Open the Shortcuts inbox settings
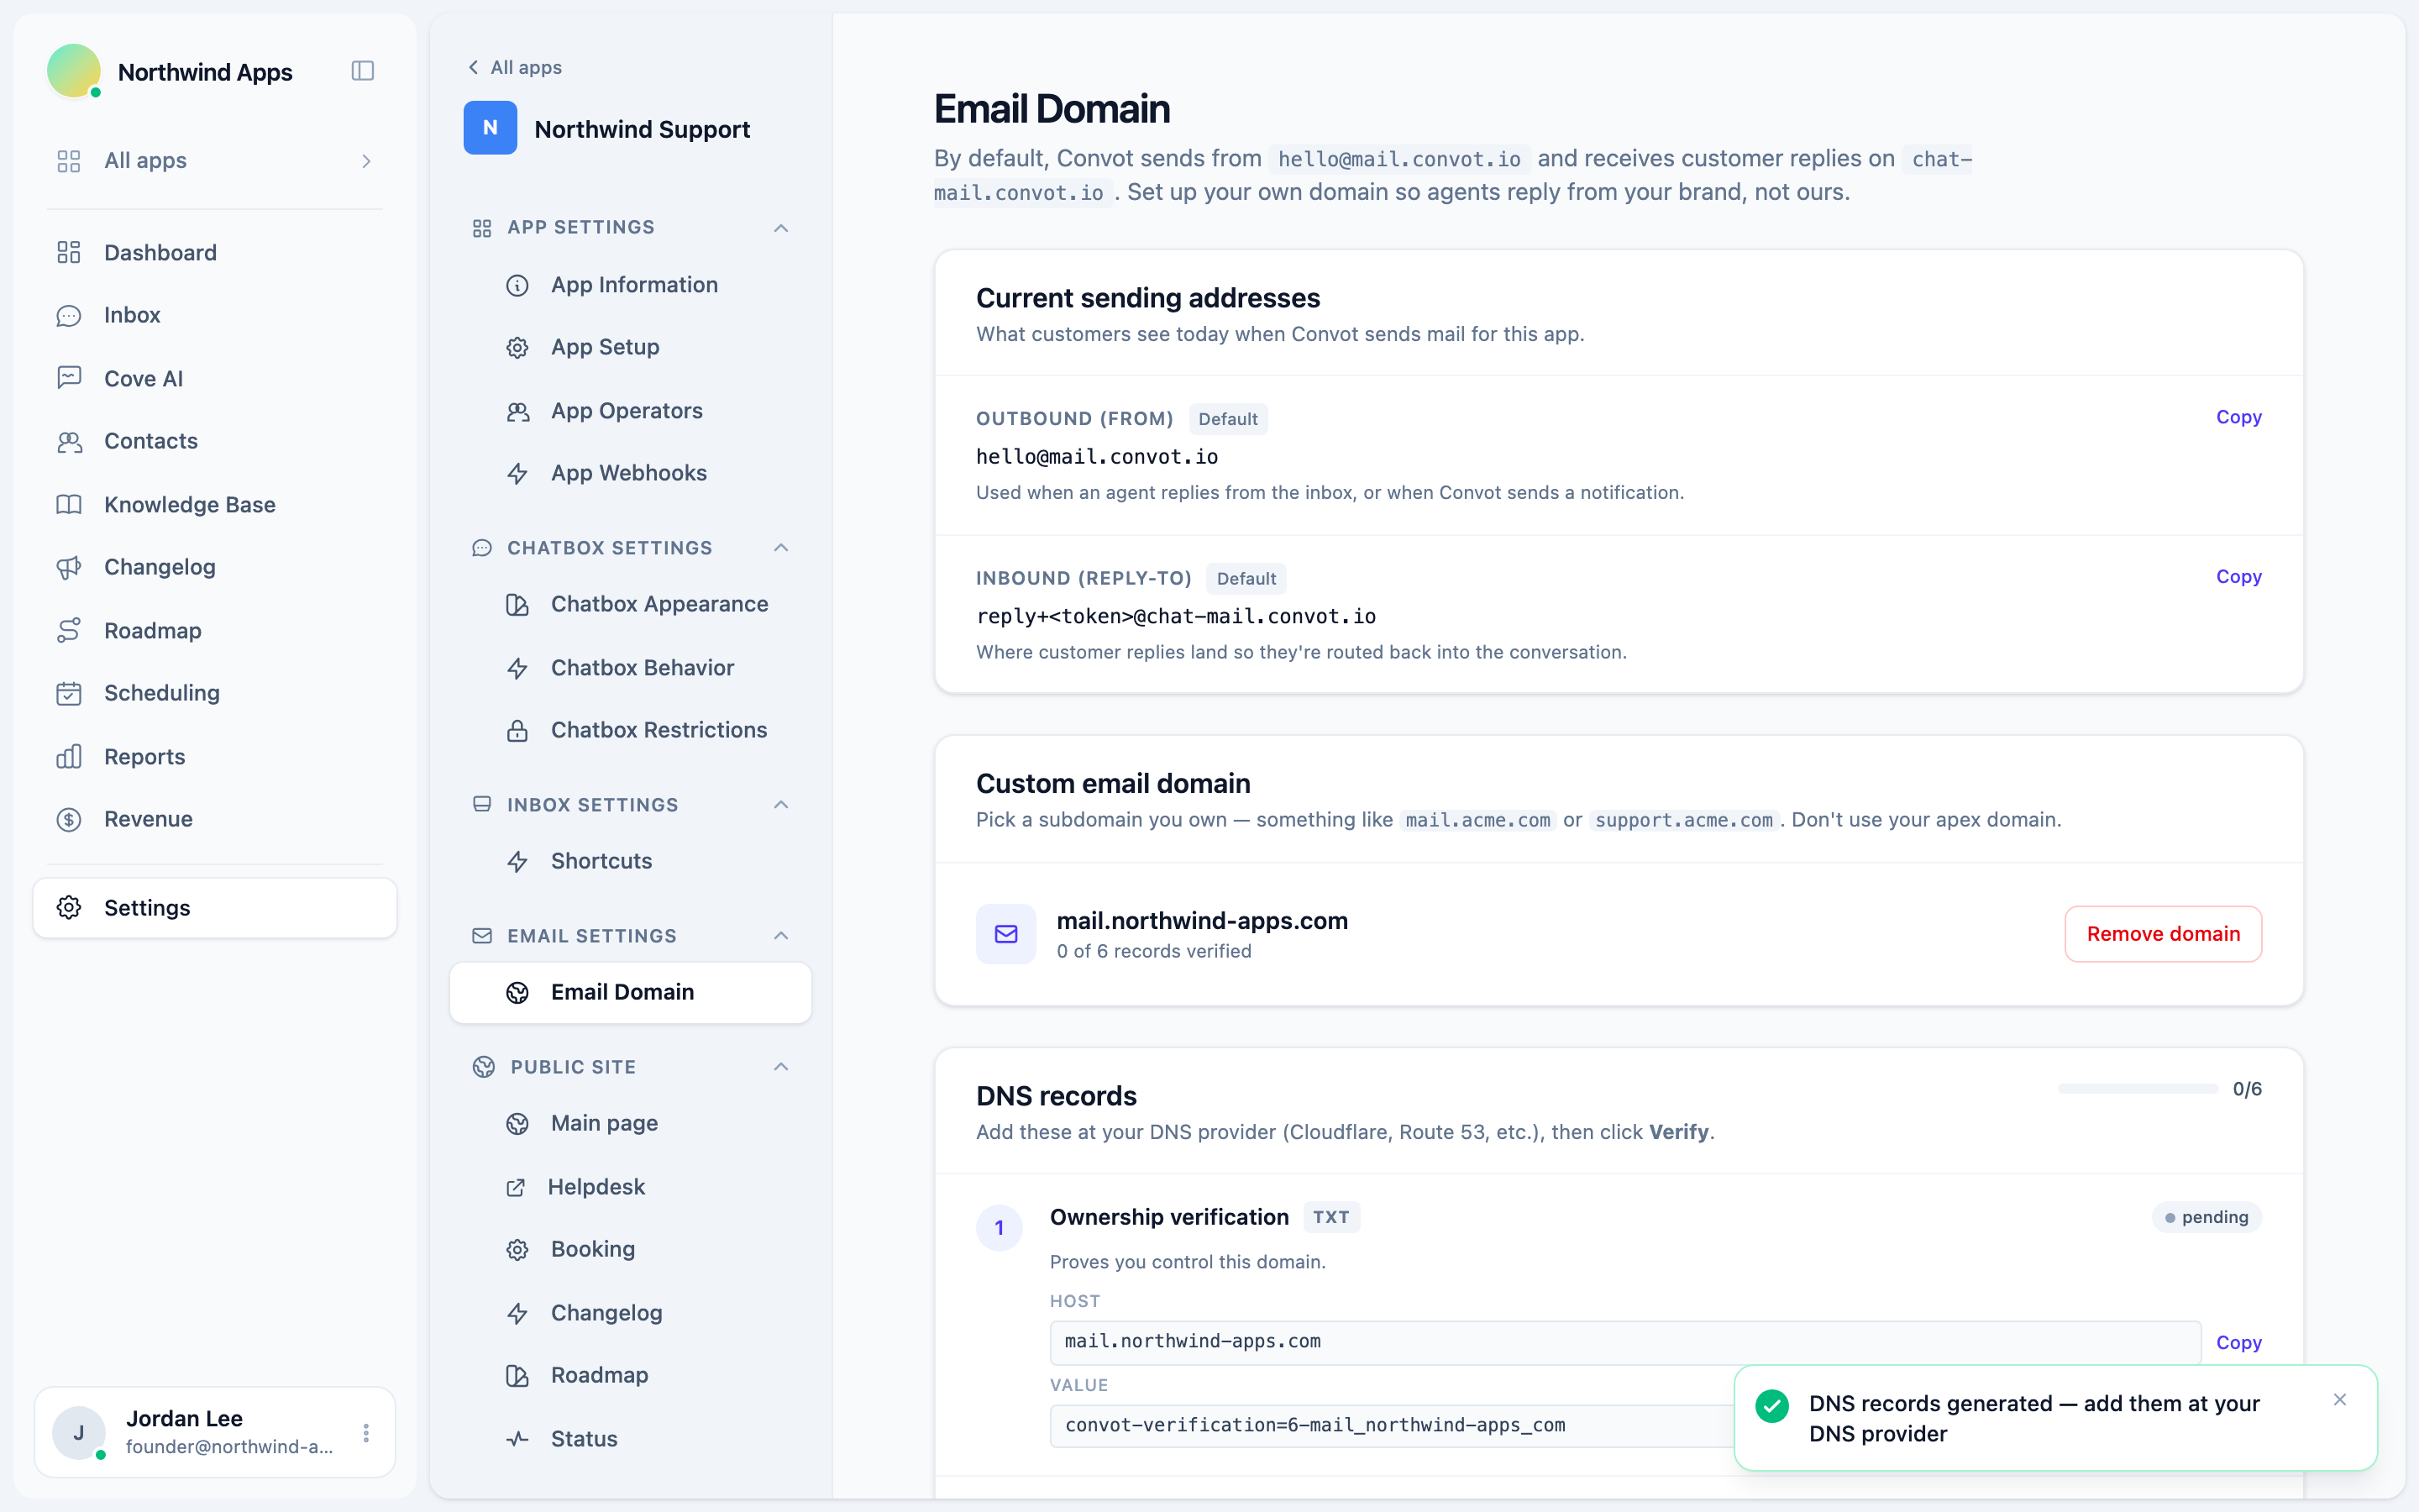This screenshot has width=2419, height=1512. [631, 861]
